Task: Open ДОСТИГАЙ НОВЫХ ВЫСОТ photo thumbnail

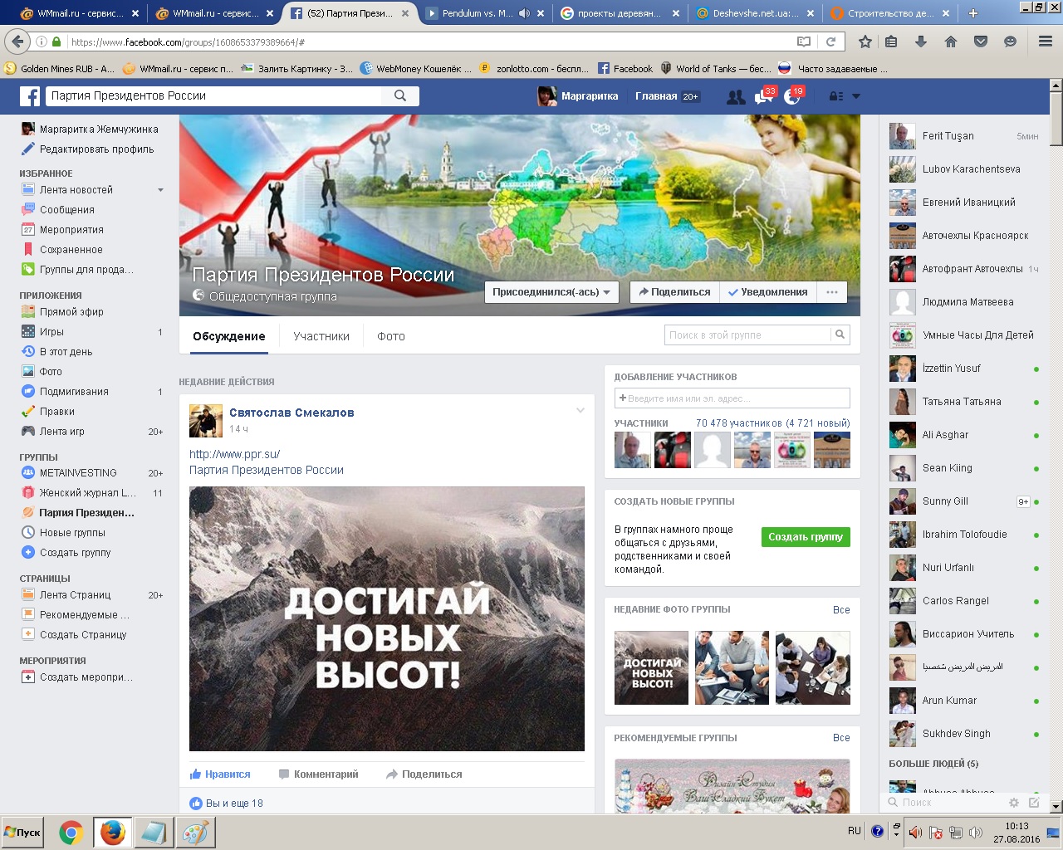Action: click(x=651, y=668)
